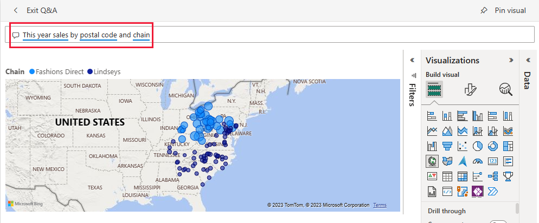The width and height of the screenshot is (539, 223).
Task: Expand the Filters pane chevron
Action: (413, 60)
